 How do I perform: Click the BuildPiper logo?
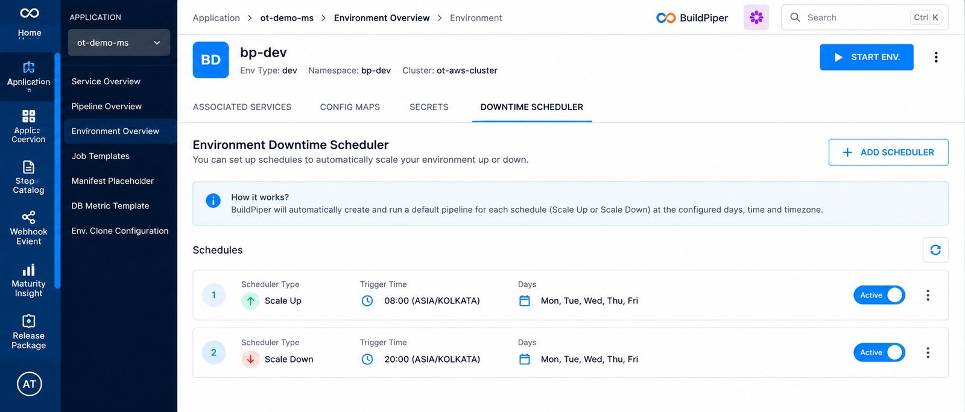[692, 17]
